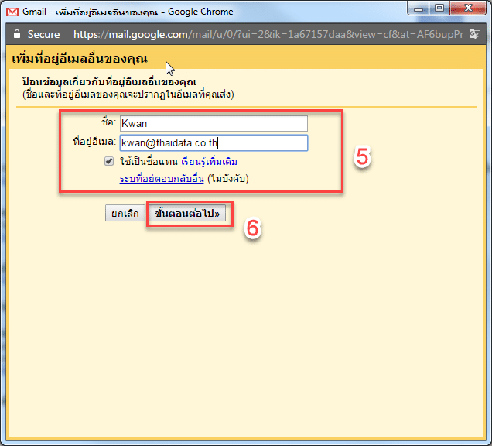
Task: Close the Gmail popup window
Action: pos(468,9)
